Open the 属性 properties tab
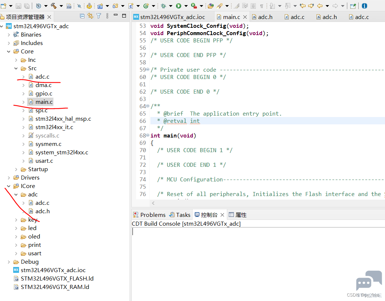This screenshot has height=301, width=385. [x=238, y=215]
